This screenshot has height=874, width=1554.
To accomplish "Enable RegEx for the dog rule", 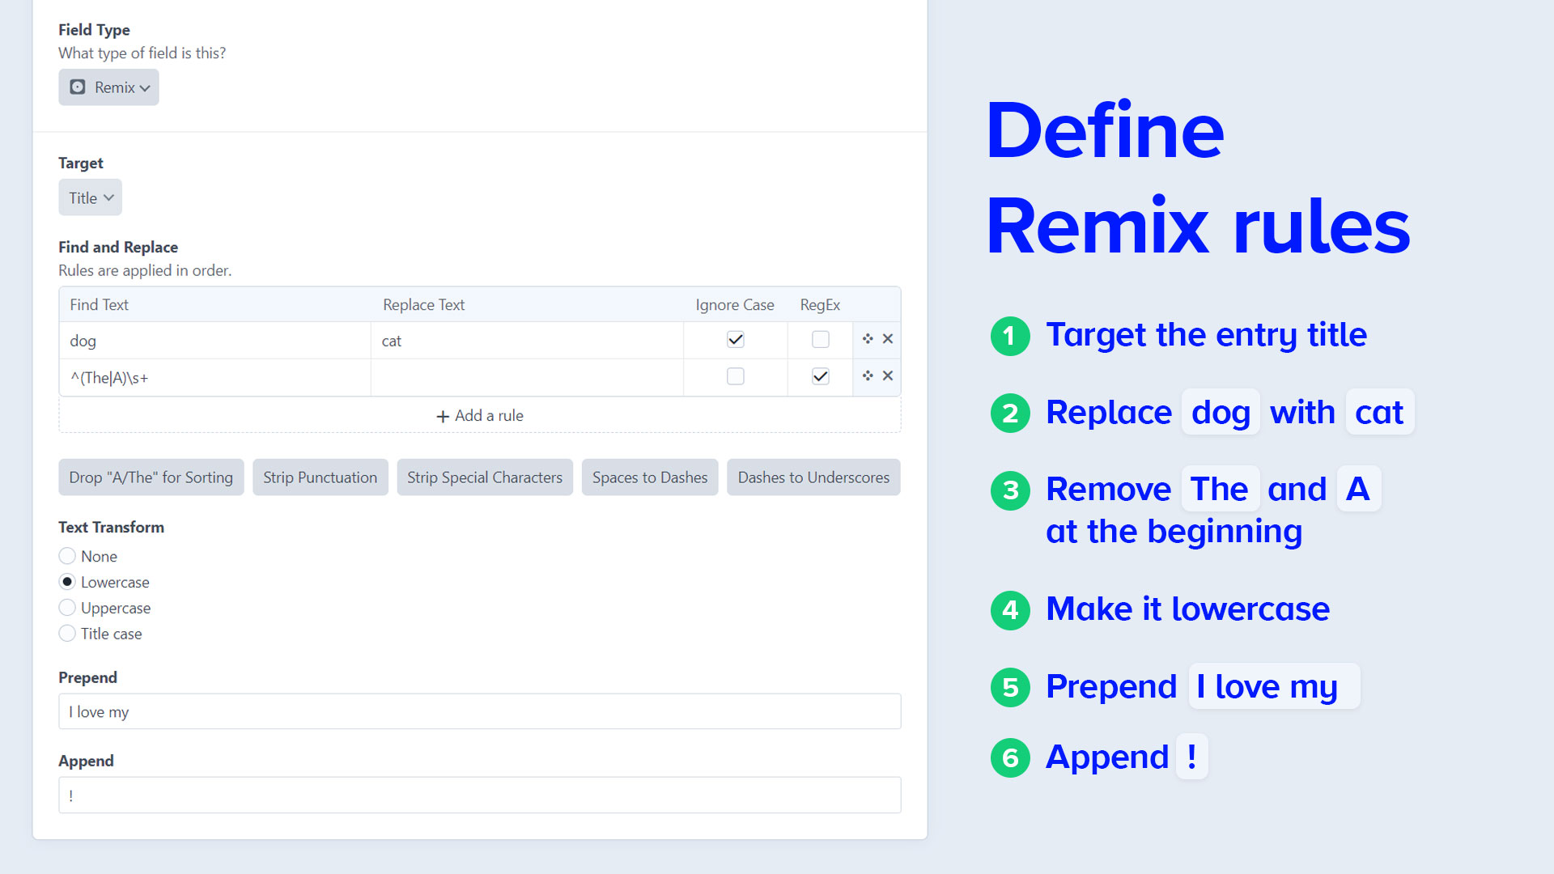I will tap(820, 340).
